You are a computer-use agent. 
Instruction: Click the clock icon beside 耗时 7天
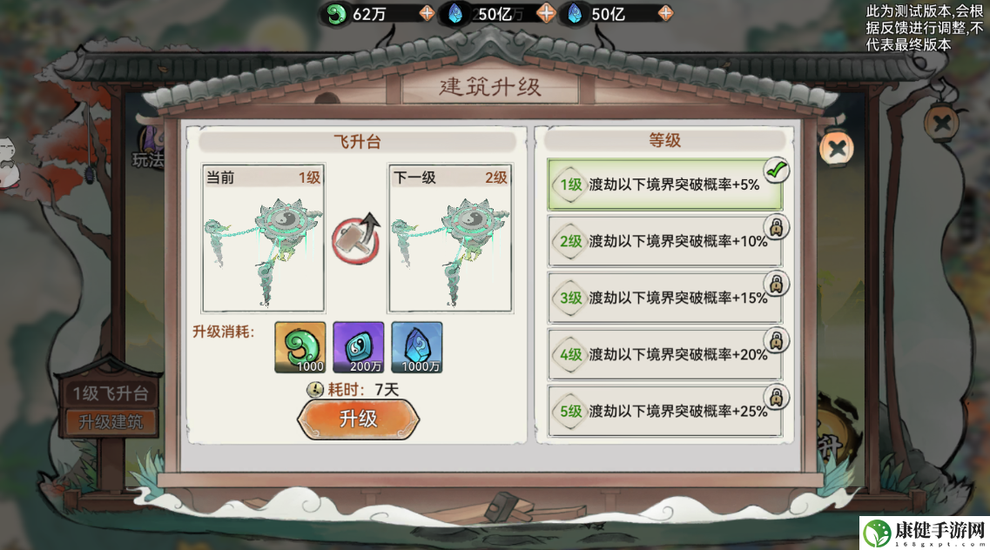314,390
